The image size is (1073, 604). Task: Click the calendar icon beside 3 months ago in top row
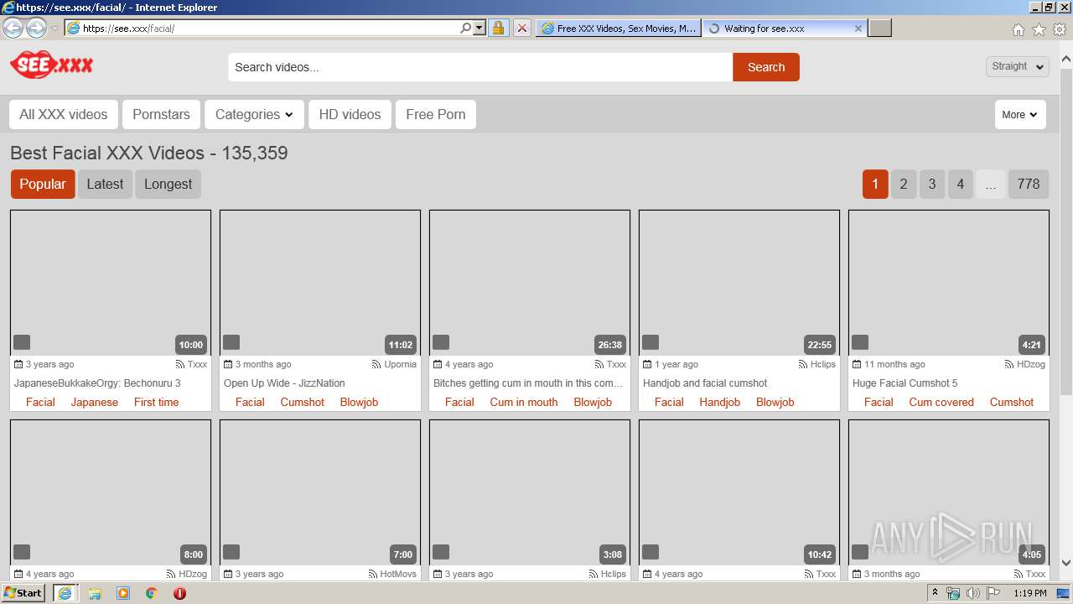point(228,364)
